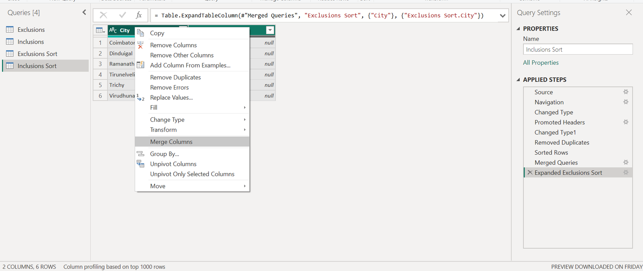
Task: Cancel the formula edit with the X icon
Action: coord(103,15)
